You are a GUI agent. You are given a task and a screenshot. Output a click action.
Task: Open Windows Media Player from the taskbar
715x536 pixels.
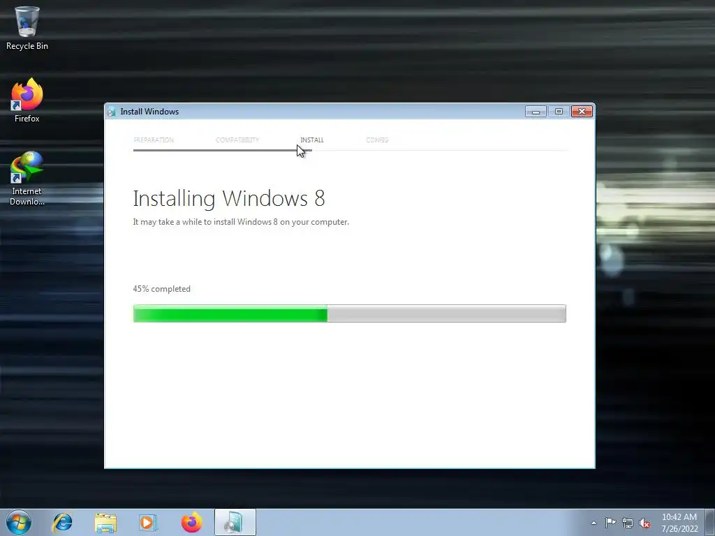coord(148,522)
